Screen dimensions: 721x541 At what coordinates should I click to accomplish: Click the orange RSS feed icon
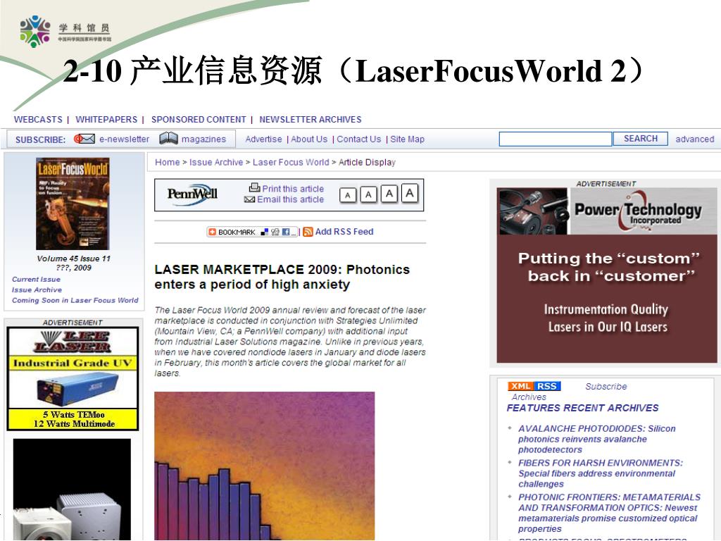click(x=308, y=232)
